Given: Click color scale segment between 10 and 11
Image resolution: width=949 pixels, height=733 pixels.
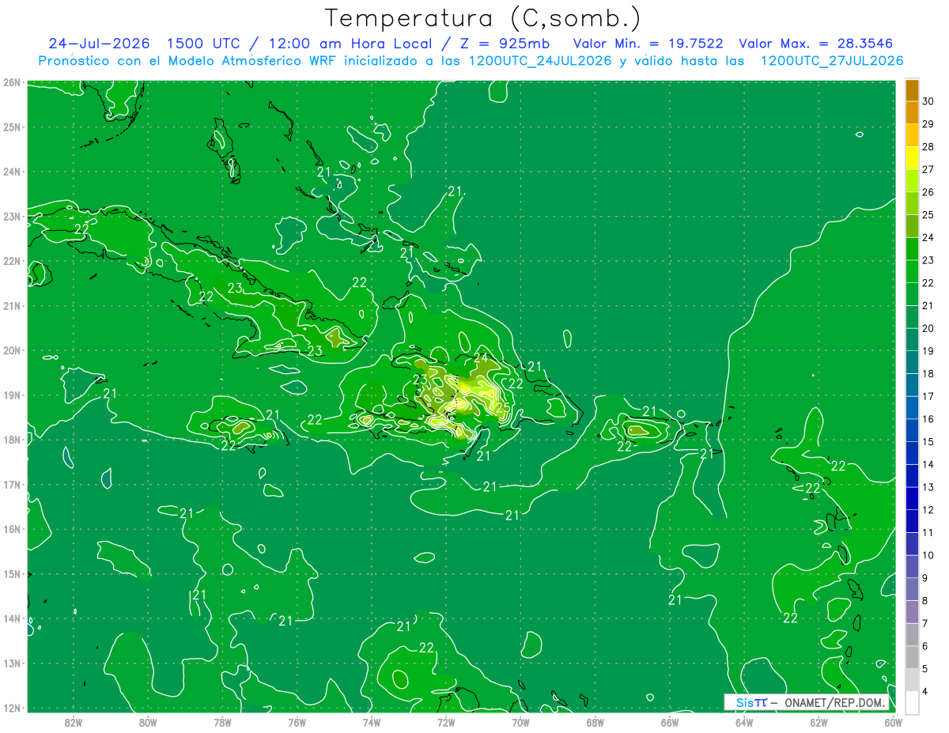Looking at the screenshot, I should (x=912, y=544).
